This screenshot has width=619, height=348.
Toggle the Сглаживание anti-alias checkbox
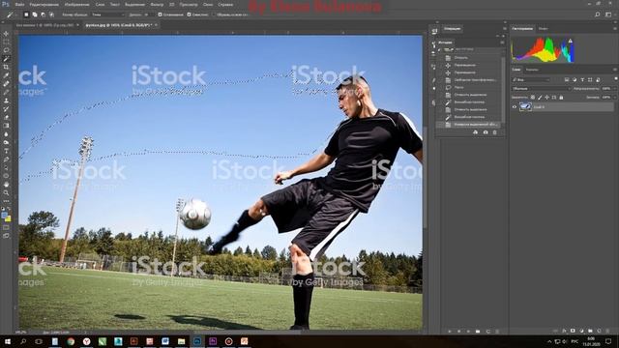(160, 14)
